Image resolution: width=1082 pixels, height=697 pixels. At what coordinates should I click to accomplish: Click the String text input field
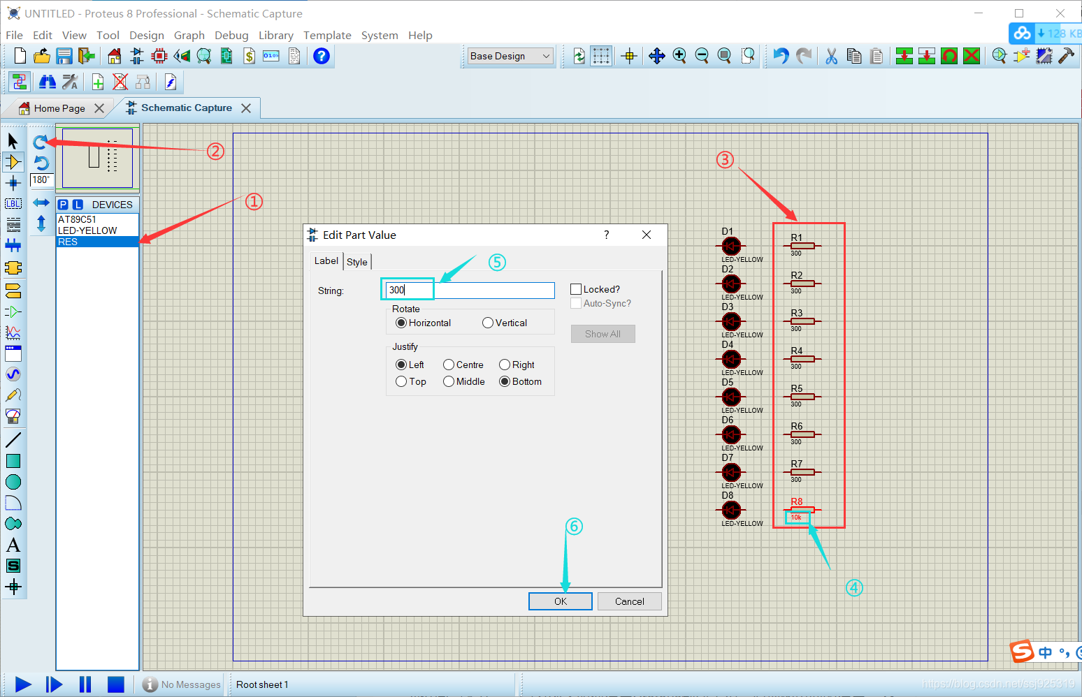(470, 290)
